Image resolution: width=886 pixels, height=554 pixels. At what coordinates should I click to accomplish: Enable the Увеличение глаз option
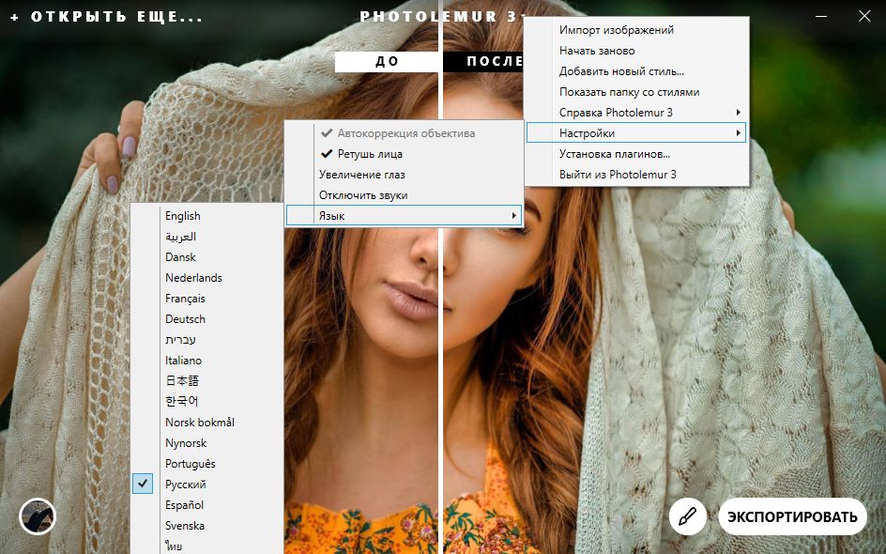[x=404, y=175]
